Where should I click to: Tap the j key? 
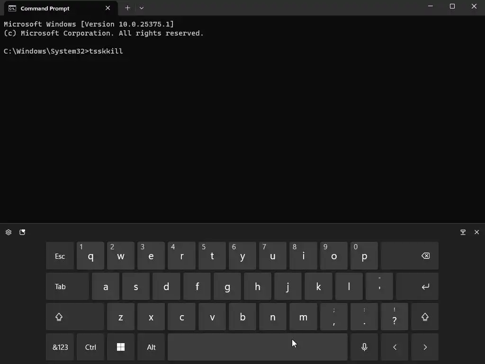pos(287,286)
